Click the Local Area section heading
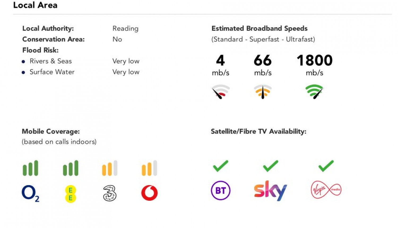Screen dimensions: 398x228 35,5
